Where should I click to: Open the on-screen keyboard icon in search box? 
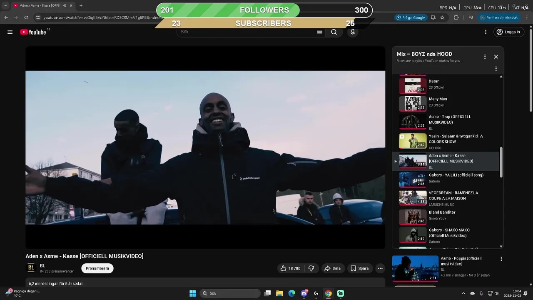click(x=319, y=32)
